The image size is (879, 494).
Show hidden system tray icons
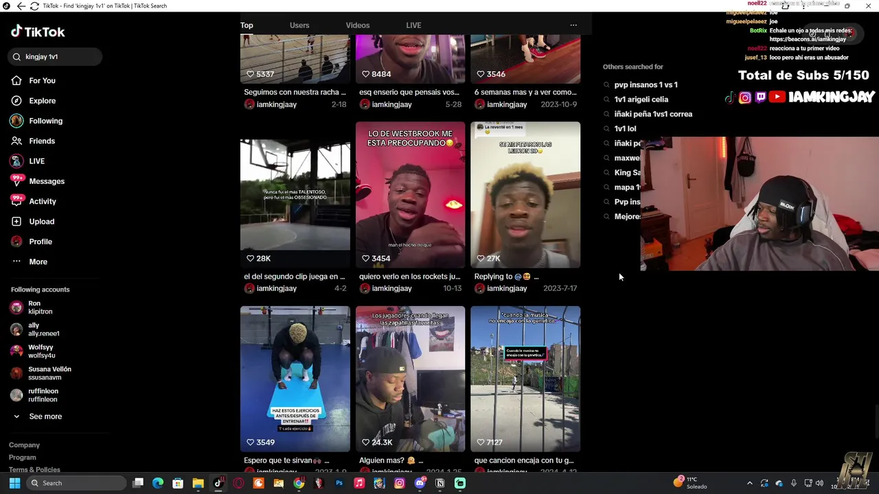[x=750, y=483]
